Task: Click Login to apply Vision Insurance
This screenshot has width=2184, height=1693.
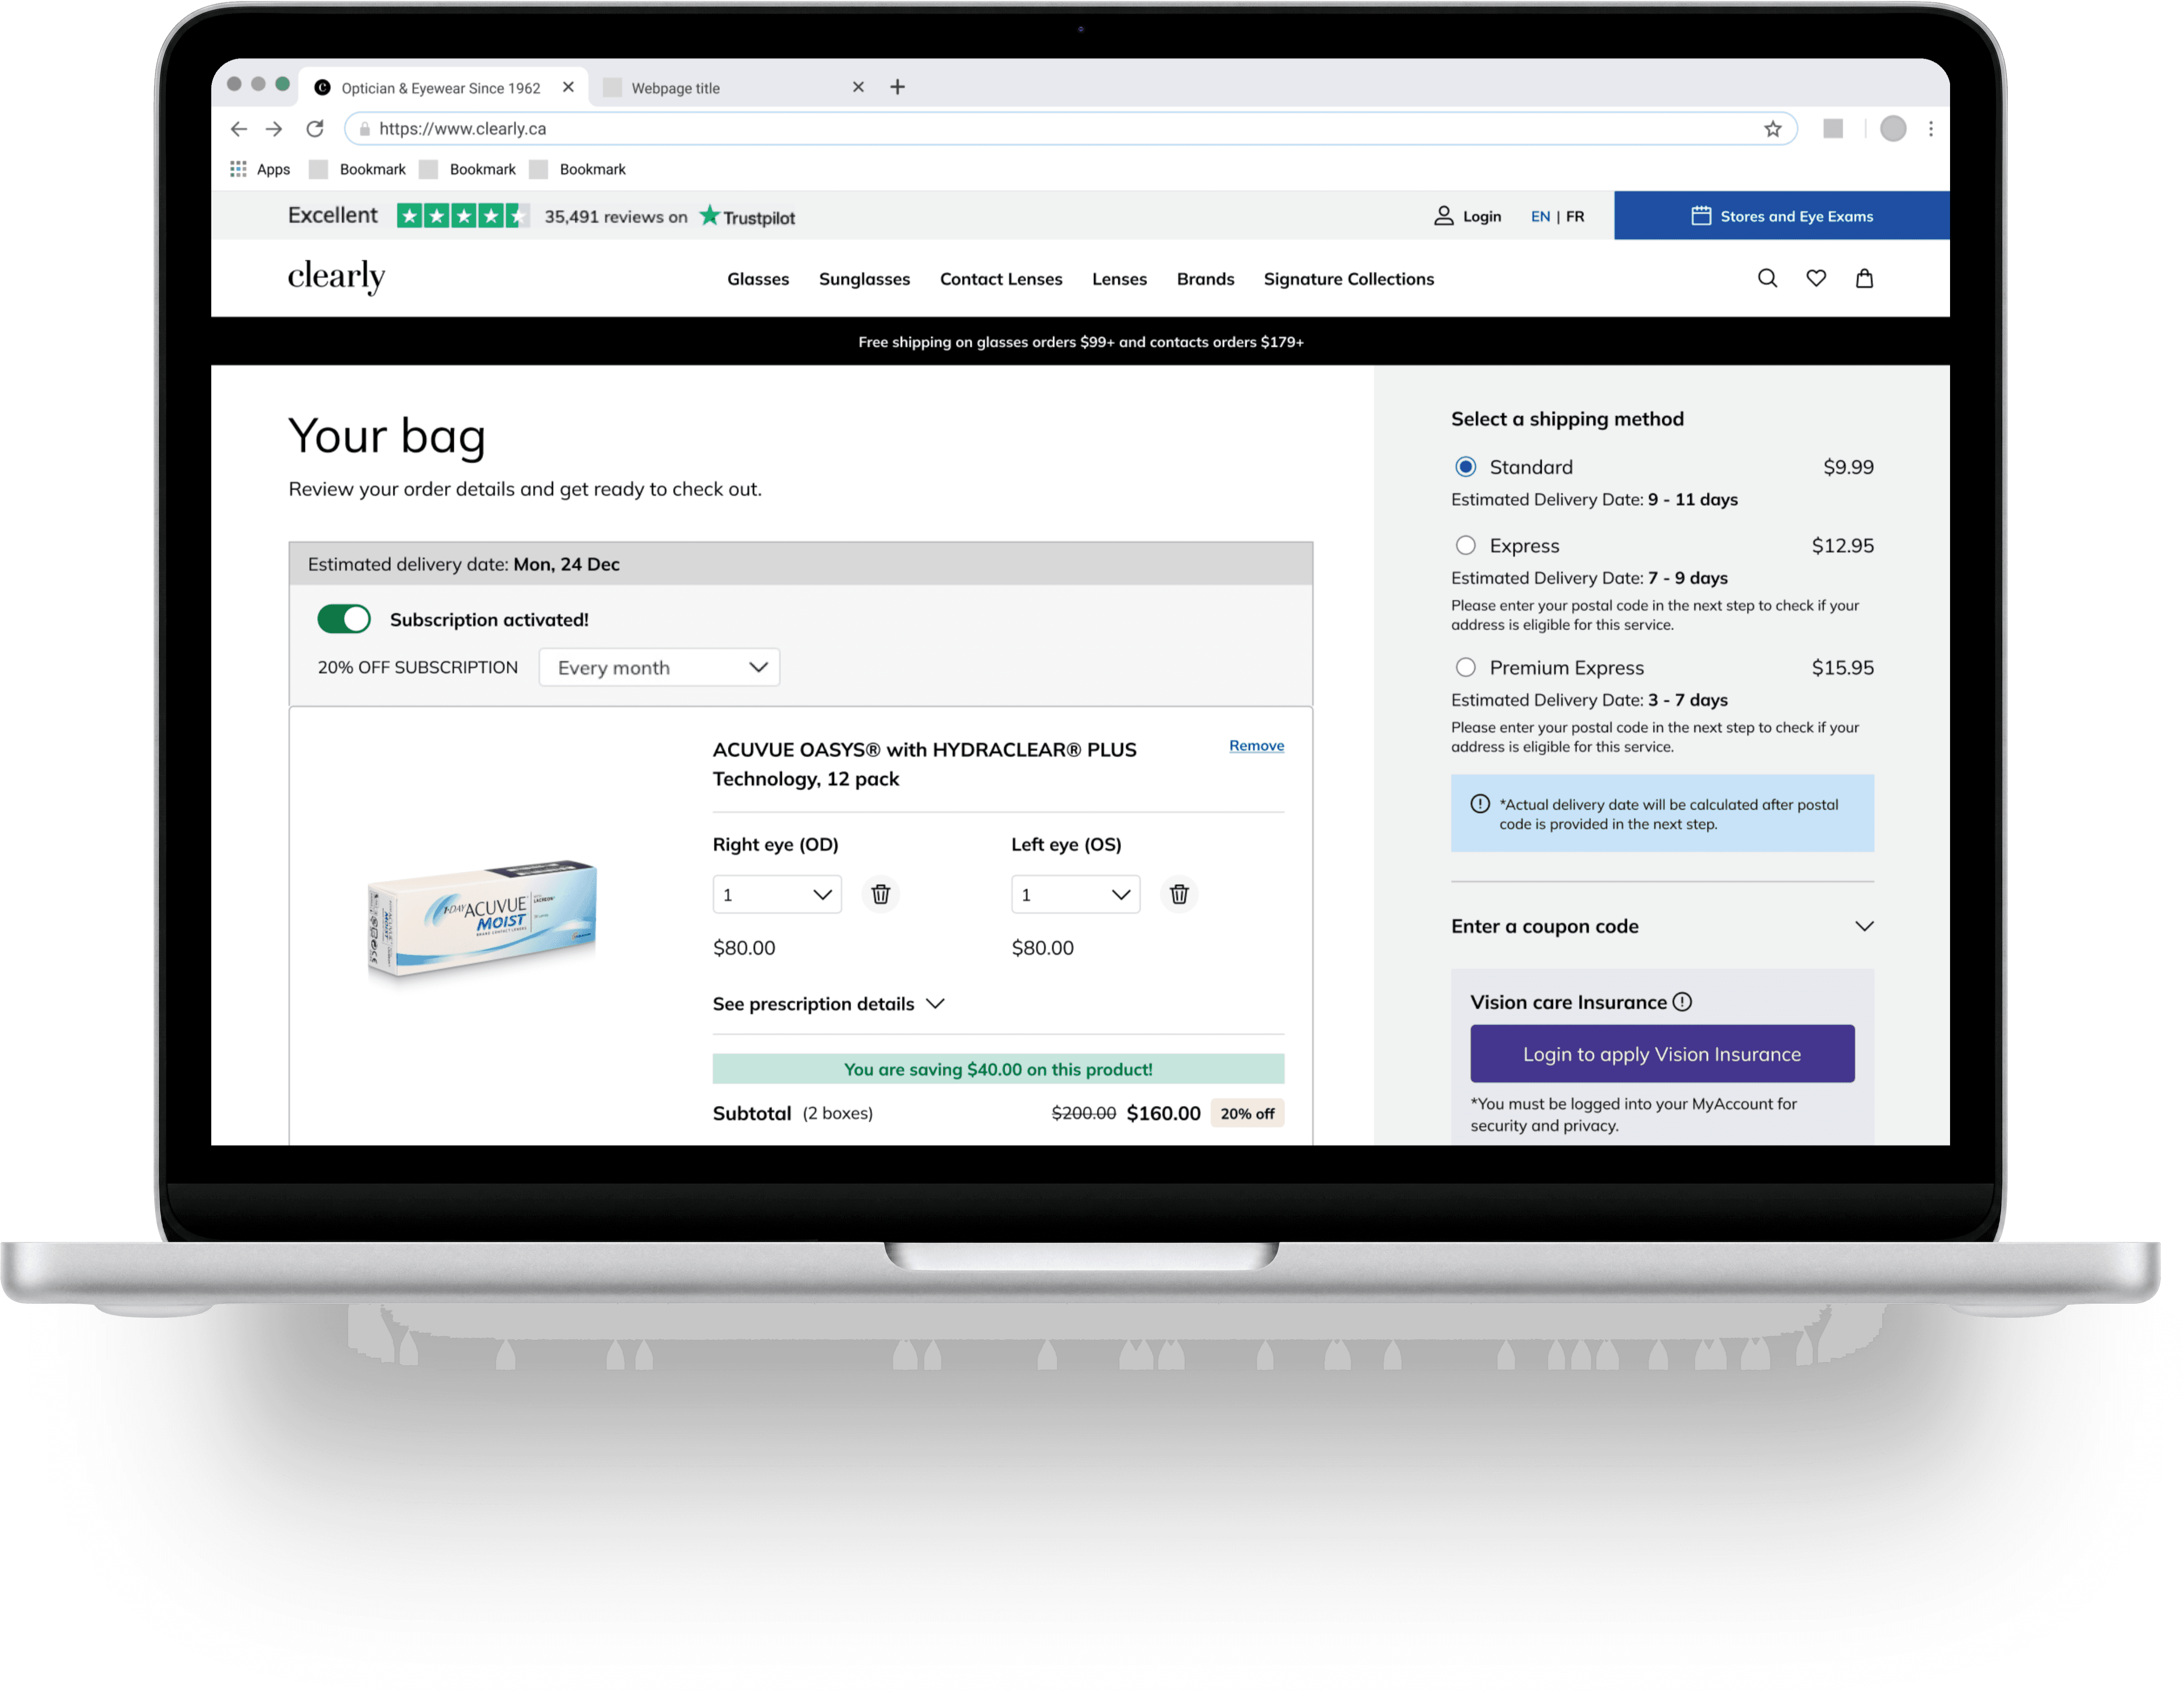Action: (1662, 1054)
